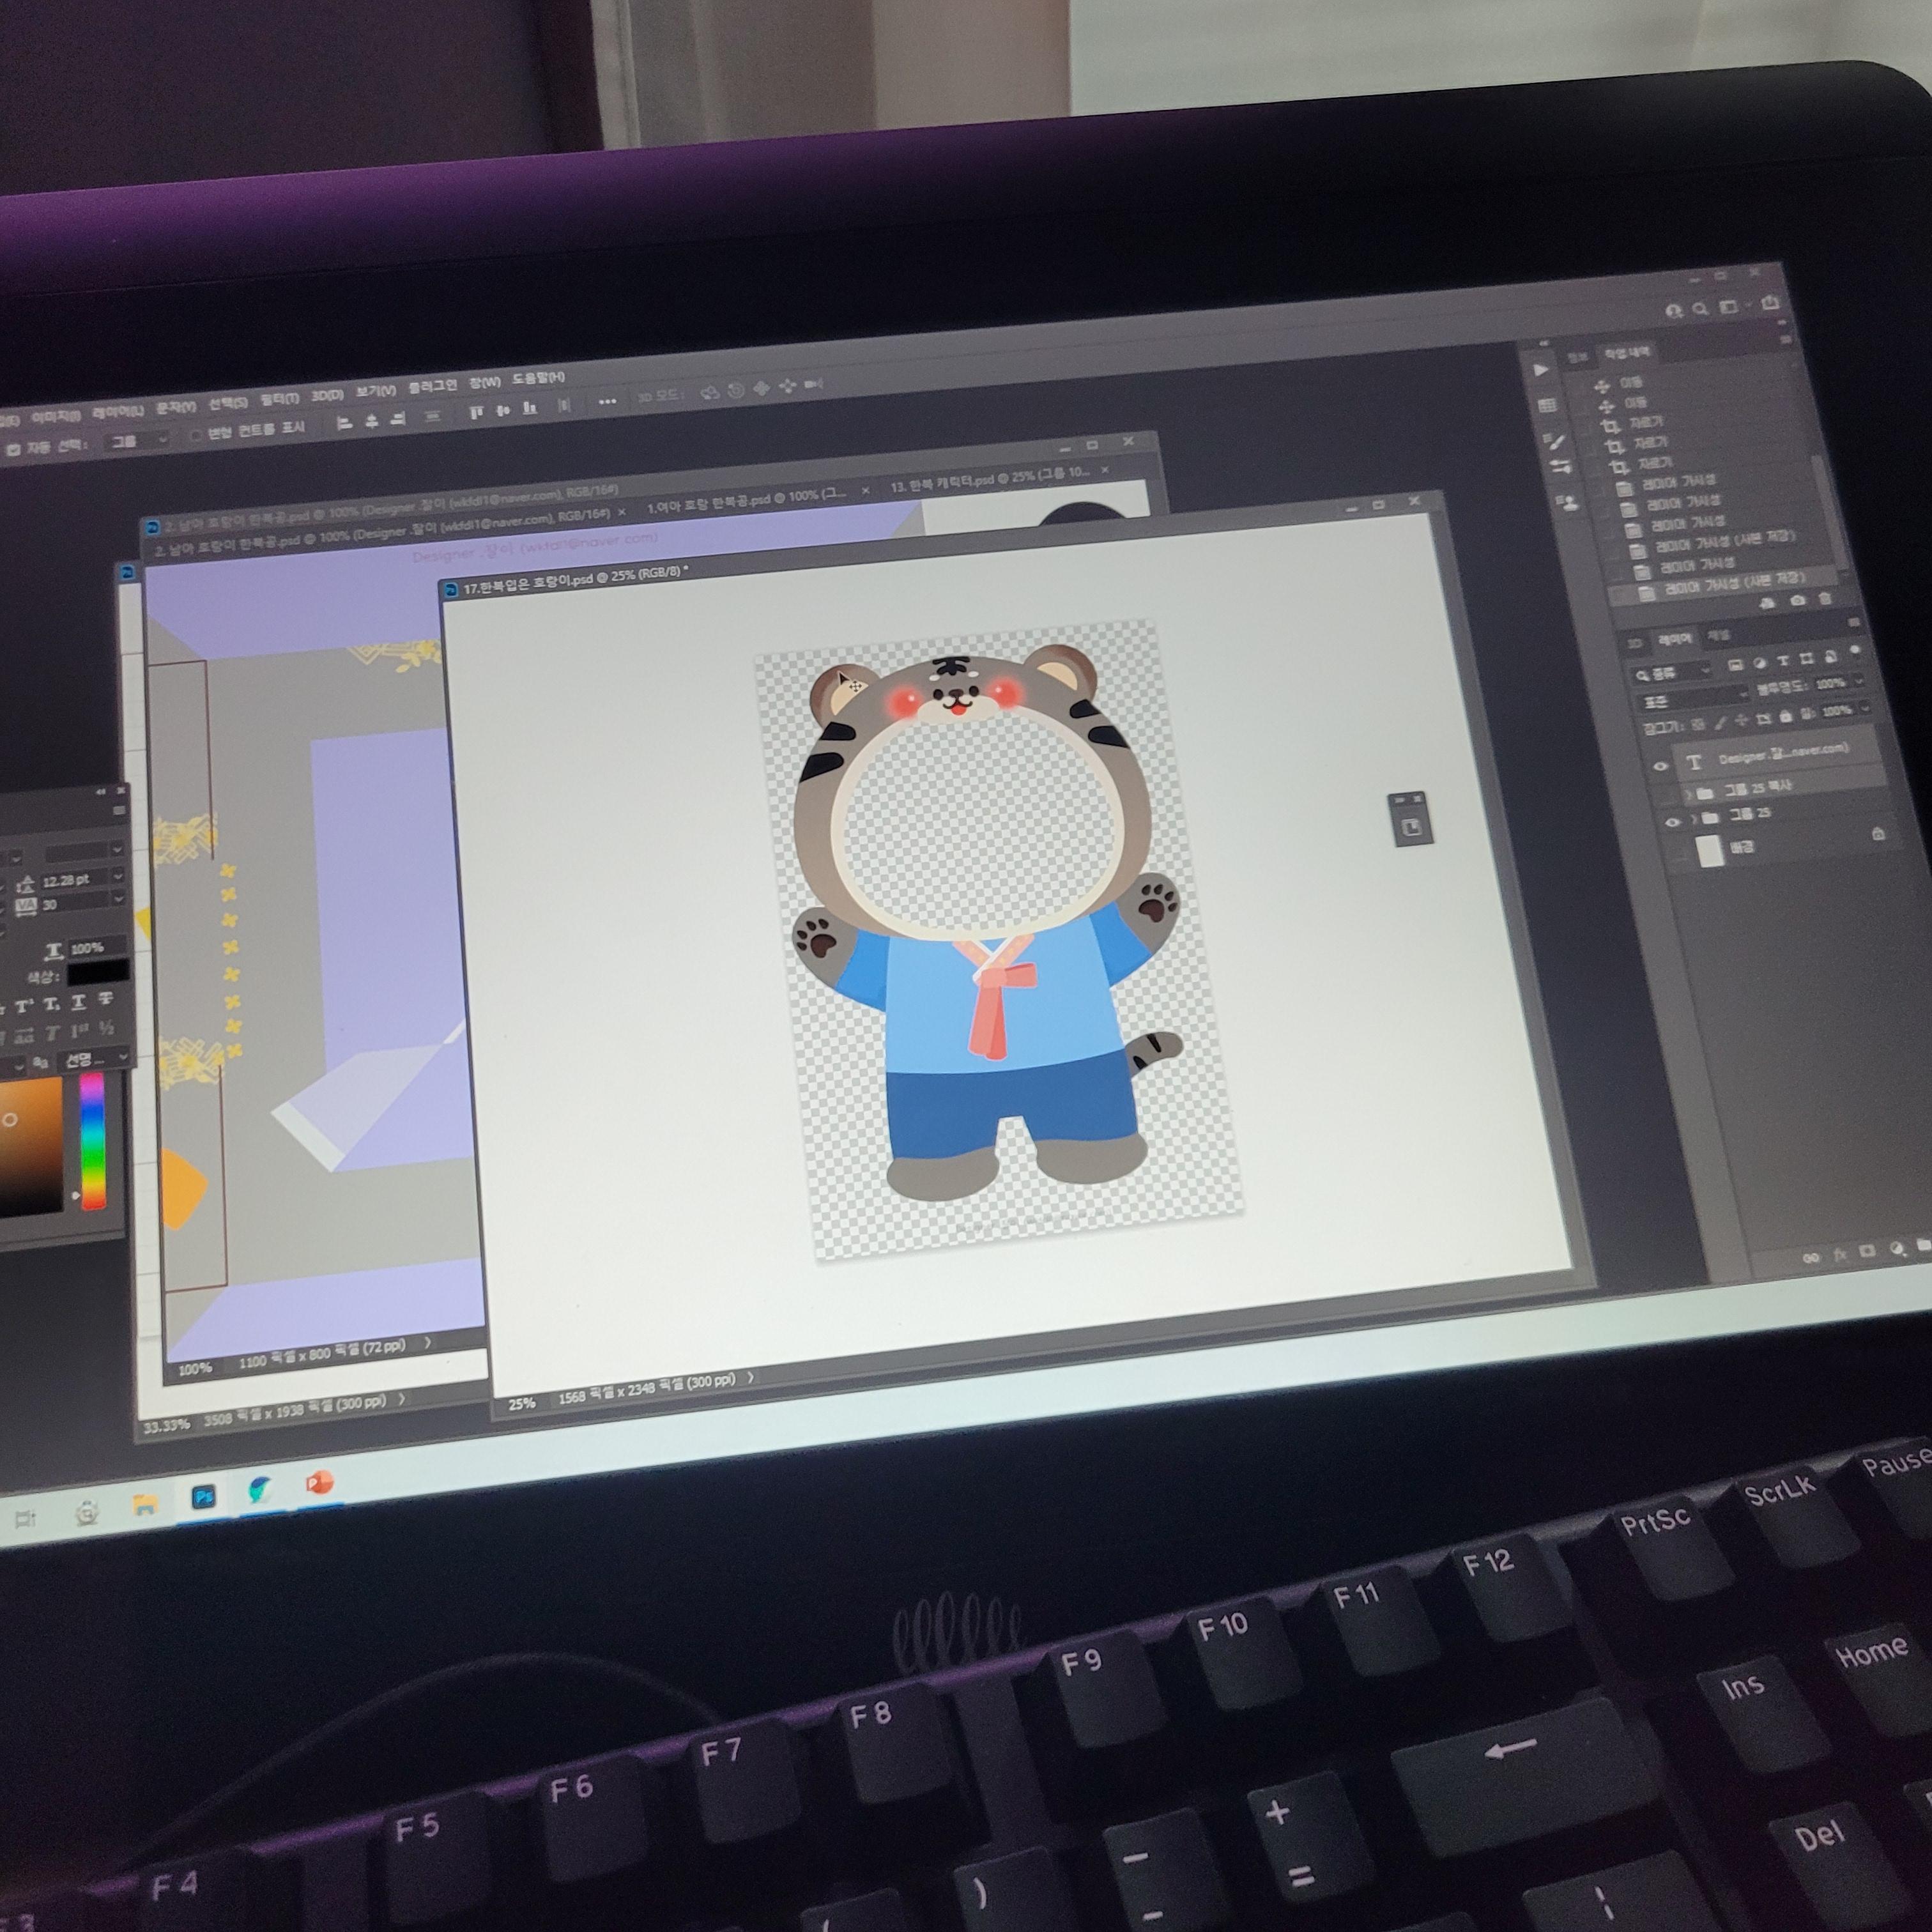1932x1932 pixels.
Task: Open the 필터(T) menu
Action: click(280, 398)
